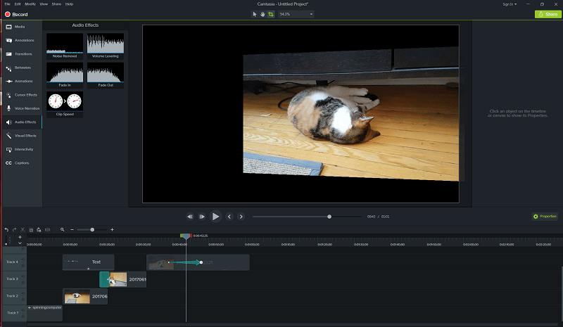Expand the Text clip bottom arrow
The width and height of the screenshot is (563, 327).
(89, 269)
